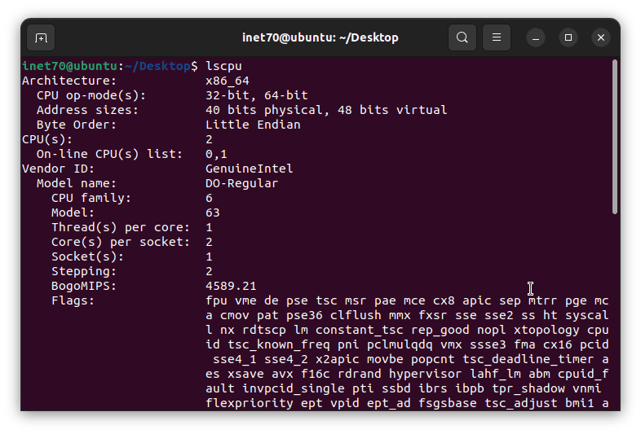
Task: Click the Socket(s): label
Action: (x=87, y=256)
